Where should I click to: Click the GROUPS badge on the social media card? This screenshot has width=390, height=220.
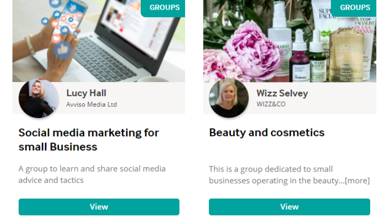[x=164, y=8]
